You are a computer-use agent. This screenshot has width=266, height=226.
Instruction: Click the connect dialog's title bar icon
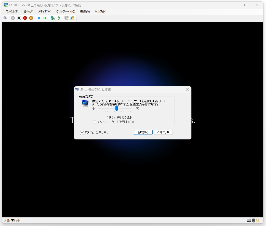click(77, 89)
